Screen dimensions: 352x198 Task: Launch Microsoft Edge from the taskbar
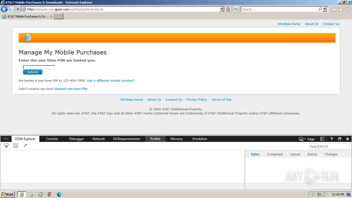click(x=59, y=194)
